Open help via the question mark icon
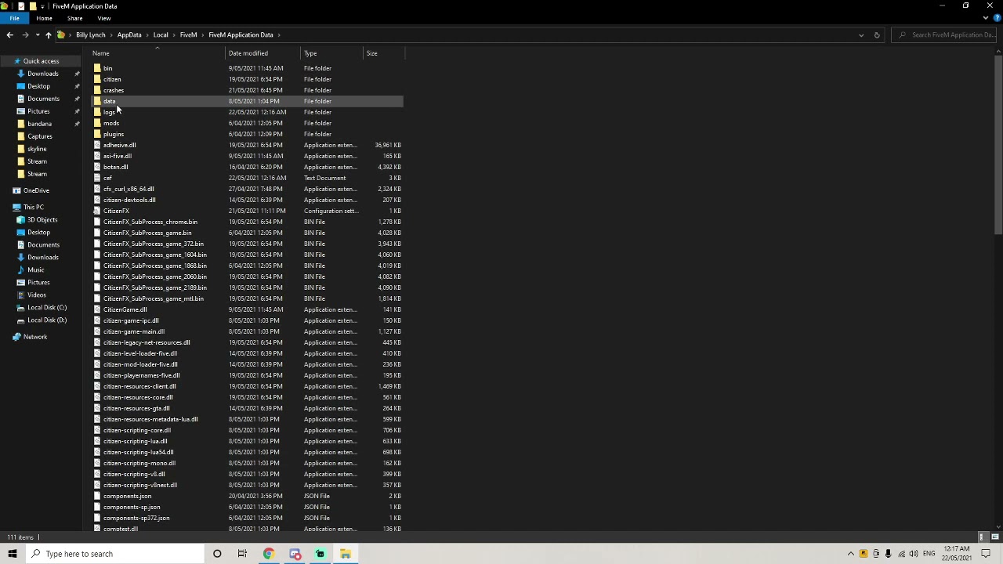The height and width of the screenshot is (564, 1003). pyautogui.click(x=995, y=18)
